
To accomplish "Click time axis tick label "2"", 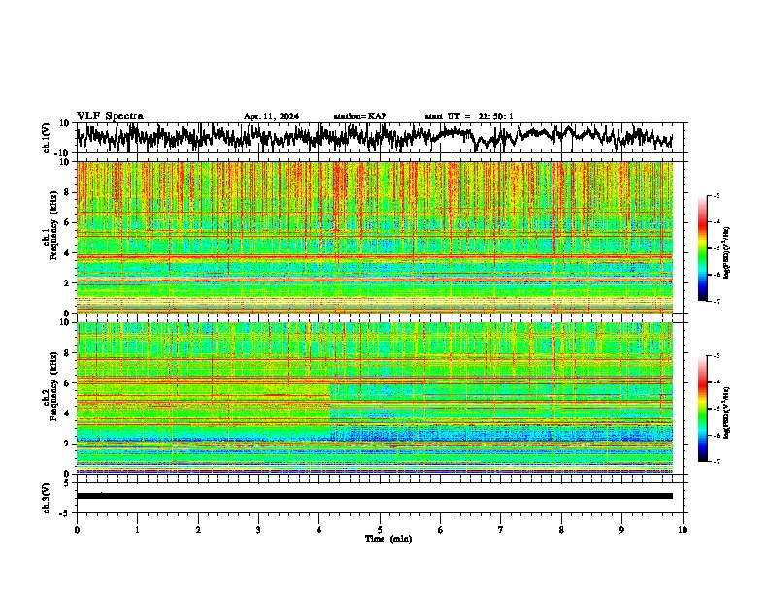I will (x=198, y=530).
